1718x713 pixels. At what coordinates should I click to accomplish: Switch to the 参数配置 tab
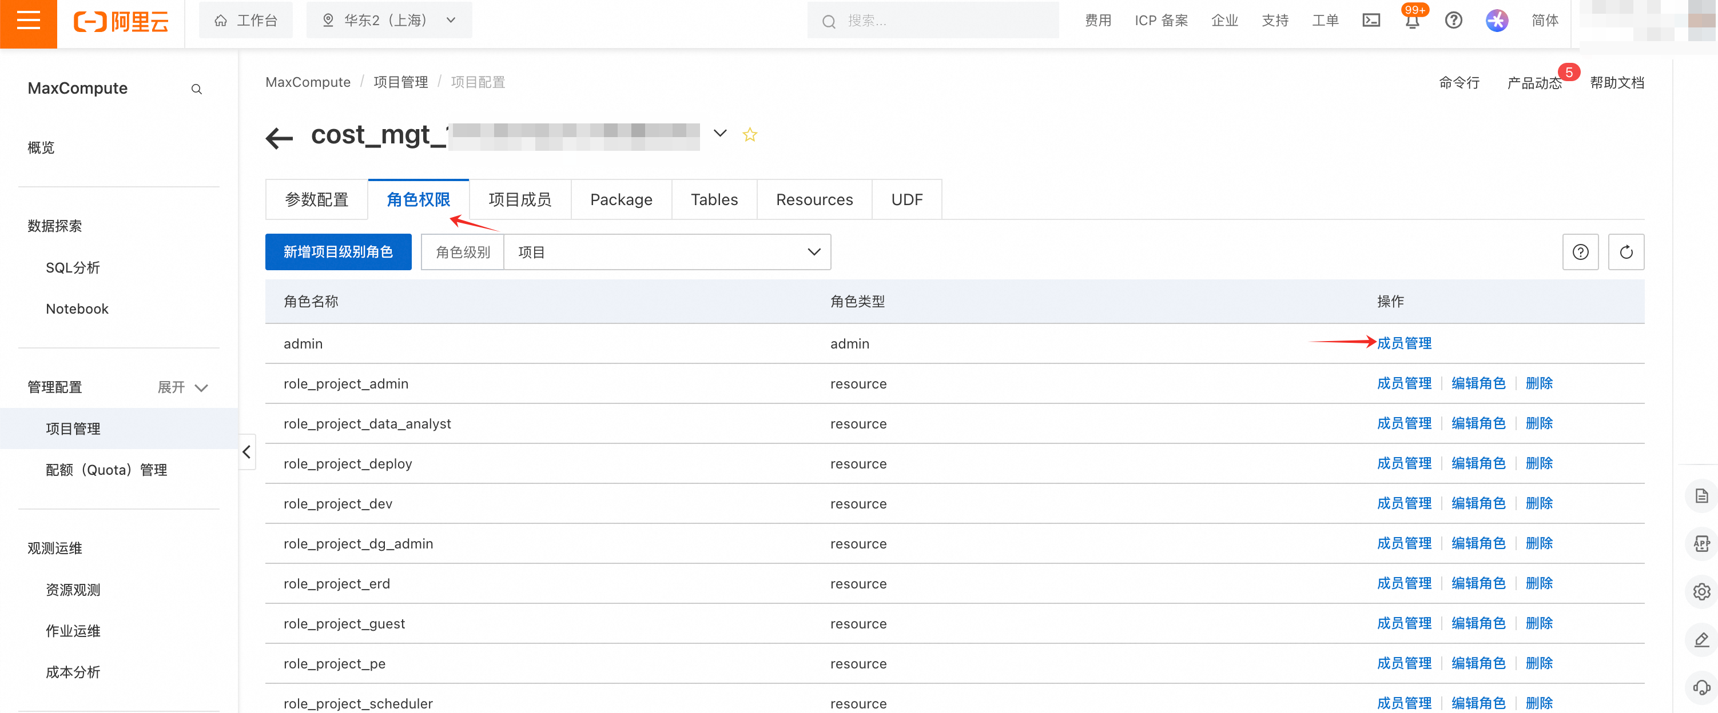pyautogui.click(x=317, y=199)
